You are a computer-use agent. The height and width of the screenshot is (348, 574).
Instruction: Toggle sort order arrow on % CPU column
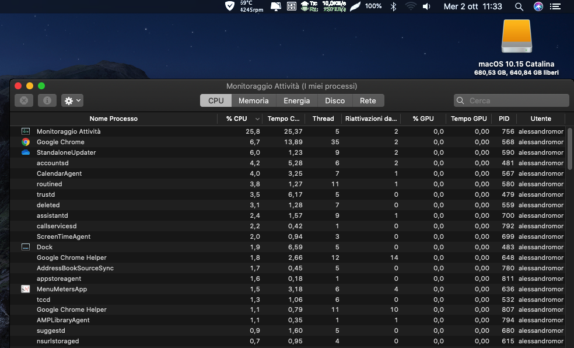click(257, 119)
